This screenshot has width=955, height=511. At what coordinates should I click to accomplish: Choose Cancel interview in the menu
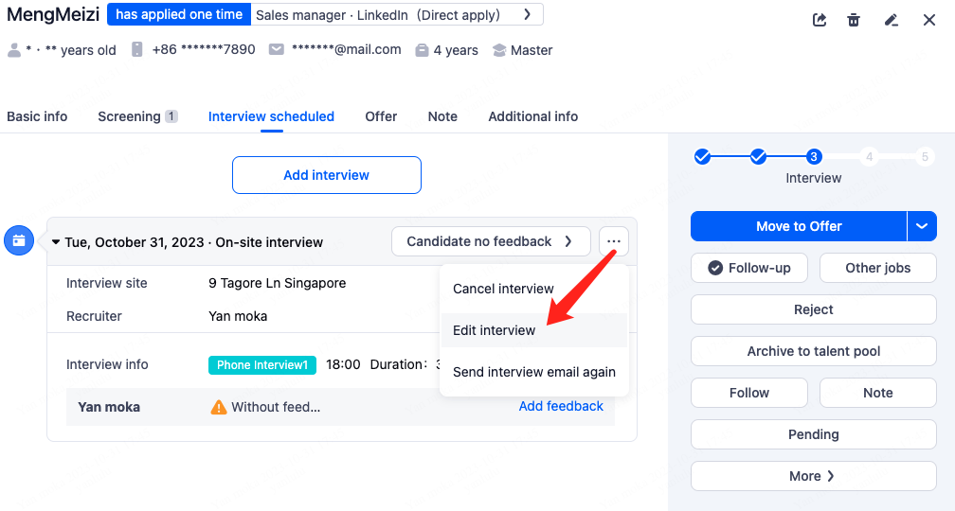pos(503,289)
